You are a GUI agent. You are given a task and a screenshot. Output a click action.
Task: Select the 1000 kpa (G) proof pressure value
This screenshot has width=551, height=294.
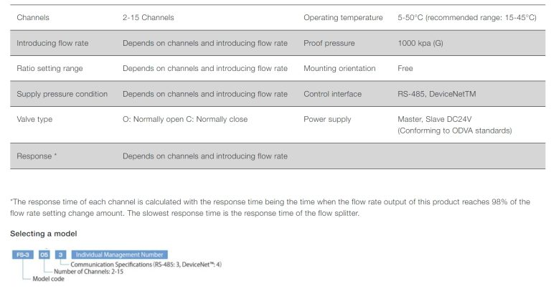(x=420, y=43)
